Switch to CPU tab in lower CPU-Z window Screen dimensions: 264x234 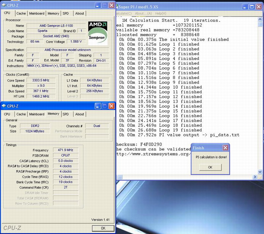pyautogui.click(x=7, y=114)
